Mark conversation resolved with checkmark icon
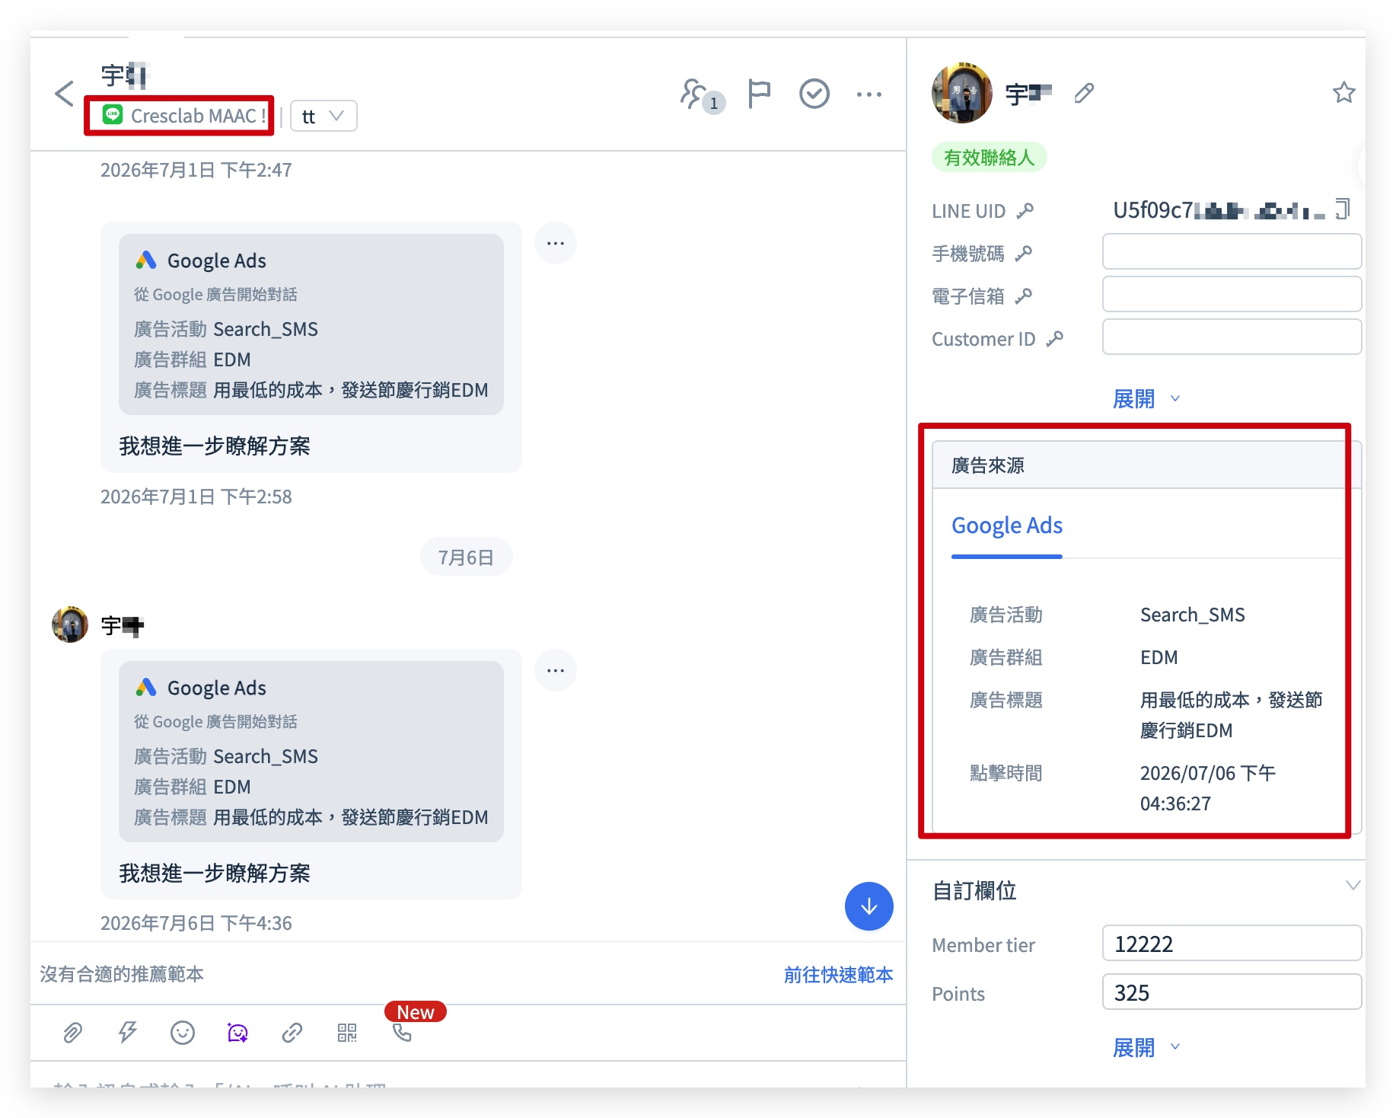Image resolution: width=1396 pixels, height=1118 pixels. 814,94
